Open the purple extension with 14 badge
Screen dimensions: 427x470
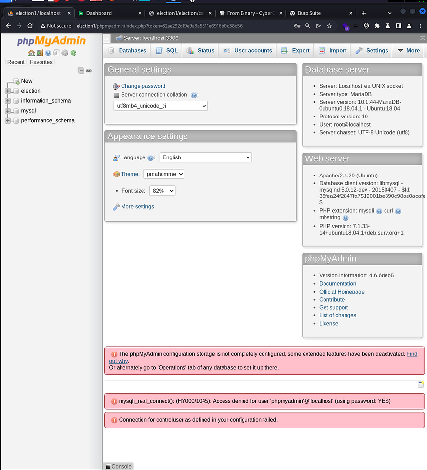click(346, 26)
